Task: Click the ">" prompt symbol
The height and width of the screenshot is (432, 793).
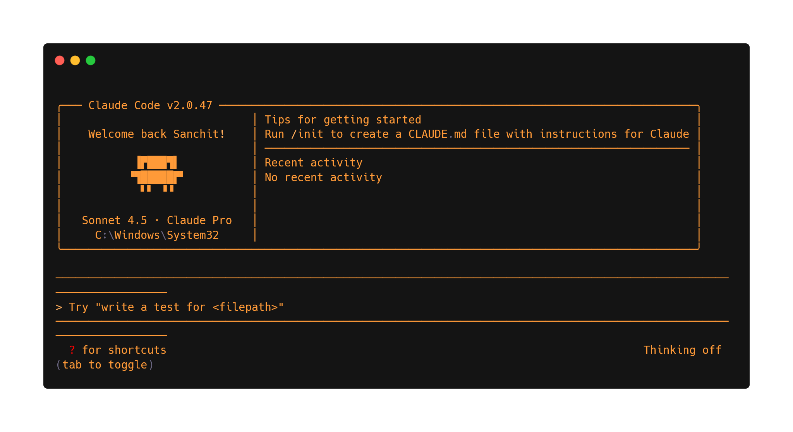Action: [x=59, y=307]
